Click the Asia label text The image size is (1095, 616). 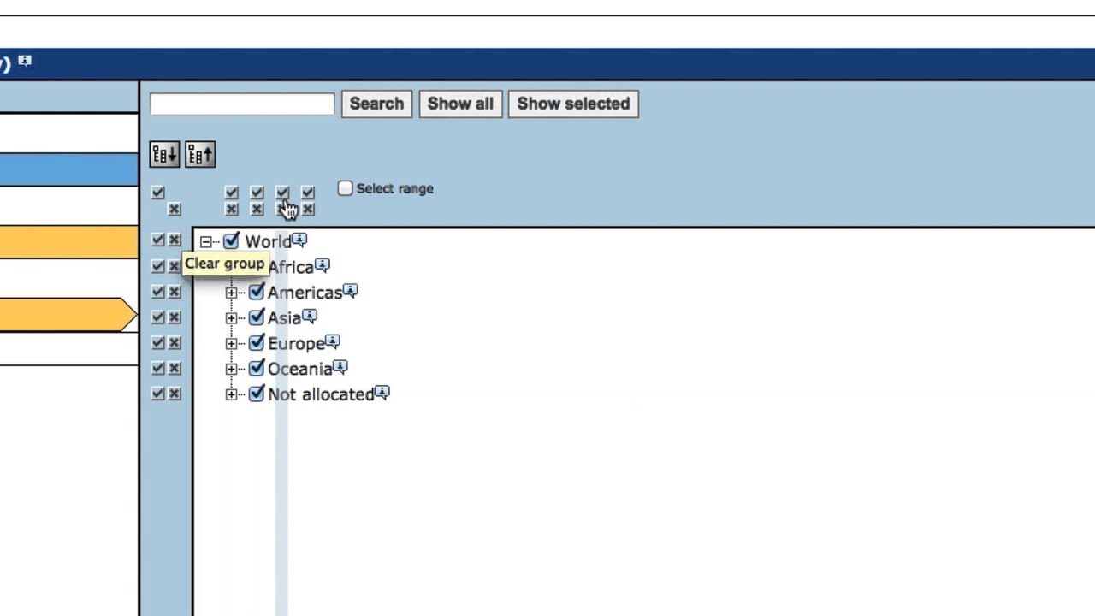(x=284, y=318)
